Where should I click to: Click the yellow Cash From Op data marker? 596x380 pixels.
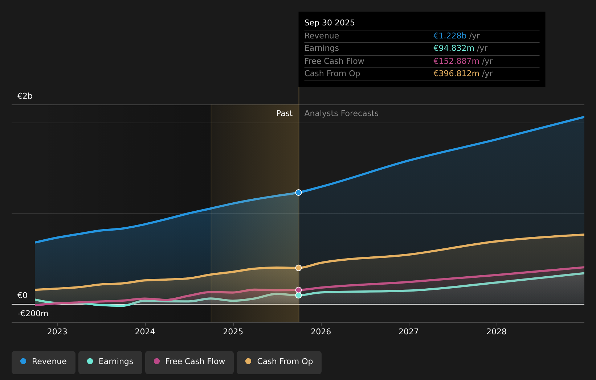(298, 268)
